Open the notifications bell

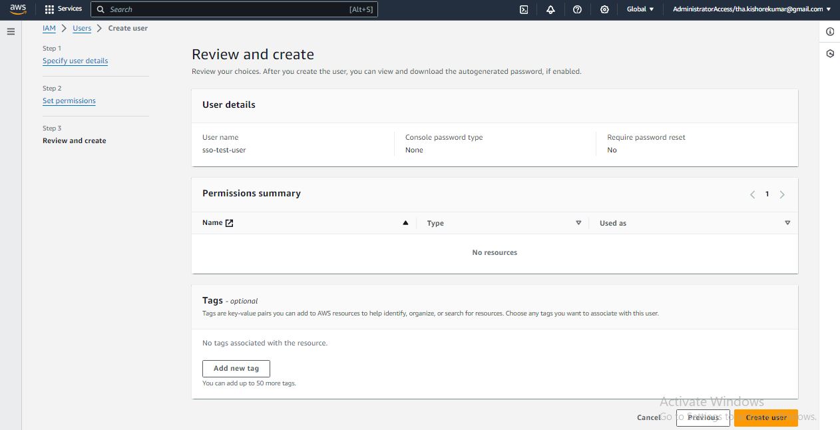[550, 9]
